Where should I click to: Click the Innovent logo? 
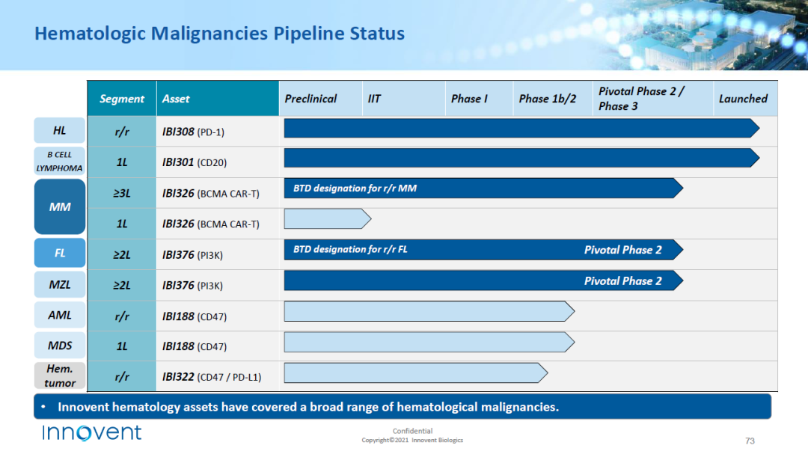[x=92, y=432]
